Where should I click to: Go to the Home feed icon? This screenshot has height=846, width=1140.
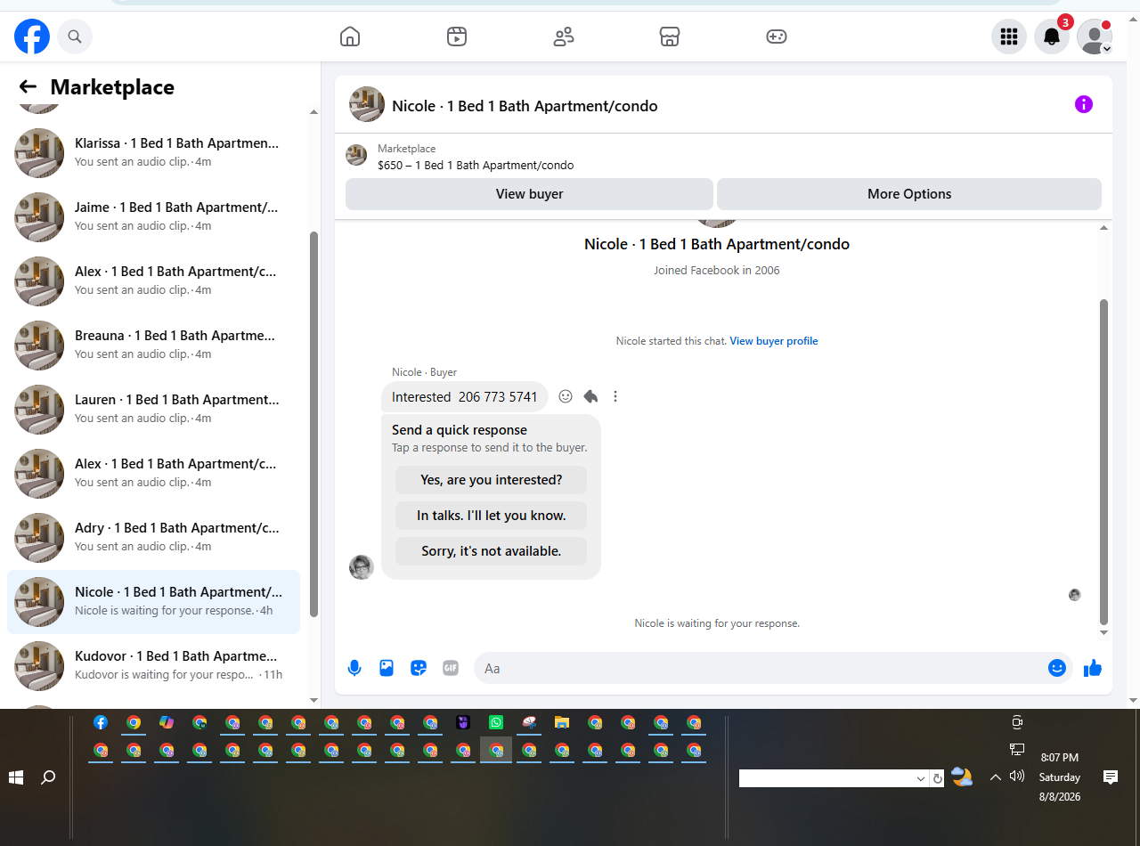(350, 37)
